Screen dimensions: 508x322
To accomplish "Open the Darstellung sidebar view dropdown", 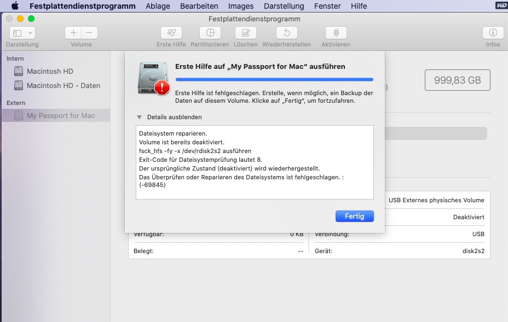I will (22, 33).
